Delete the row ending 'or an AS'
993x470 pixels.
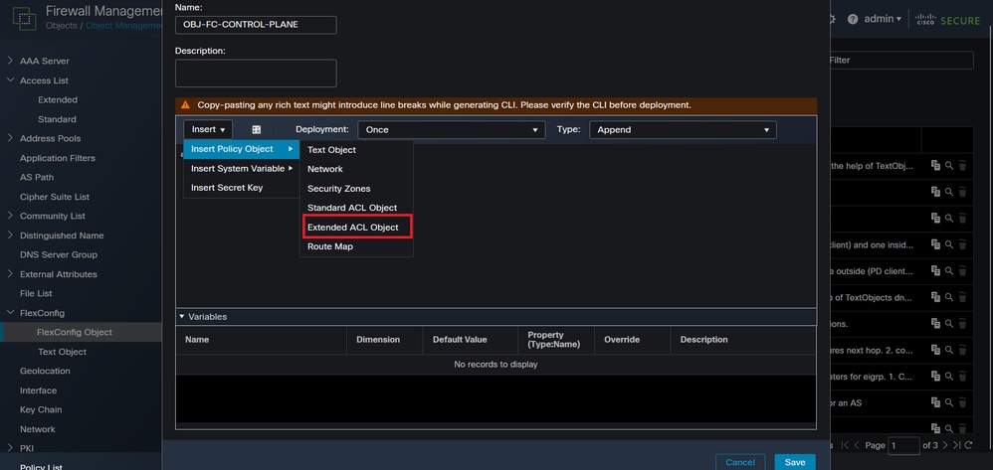pos(962,402)
